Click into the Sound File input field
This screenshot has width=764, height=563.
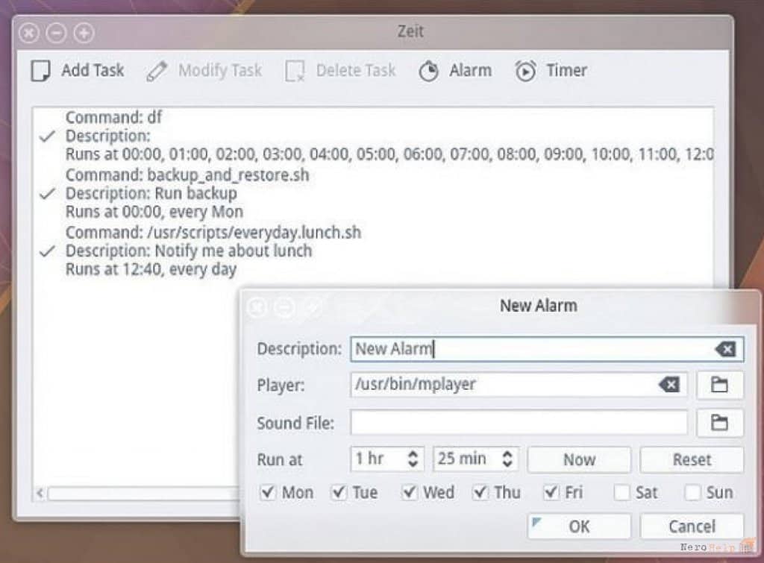(x=519, y=422)
